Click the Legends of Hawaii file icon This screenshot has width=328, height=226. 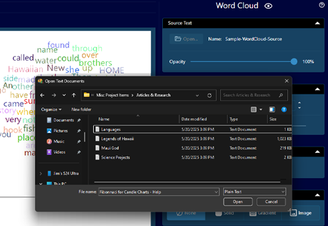(x=97, y=139)
